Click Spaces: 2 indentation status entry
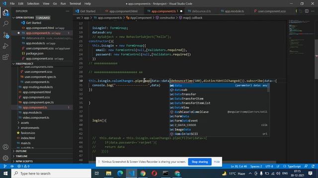 pyautogui.click(x=256, y=166)
